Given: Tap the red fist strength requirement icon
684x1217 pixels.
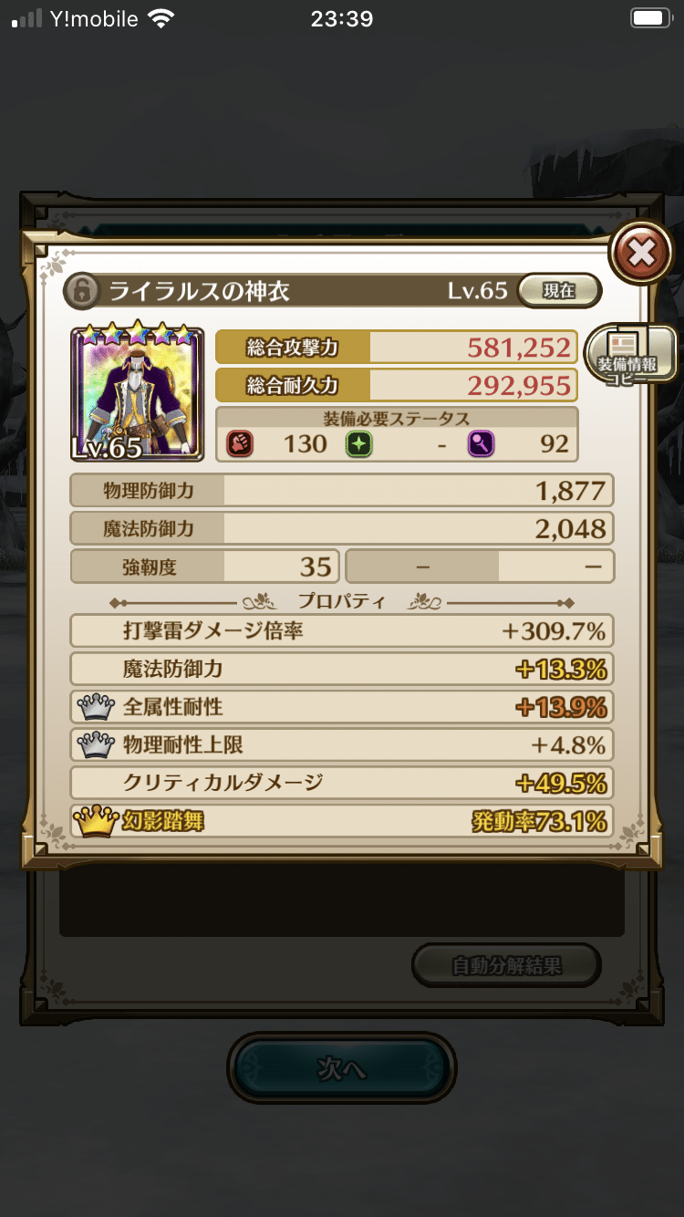Looking at the screenshot, I should click(x=240, y=444).
